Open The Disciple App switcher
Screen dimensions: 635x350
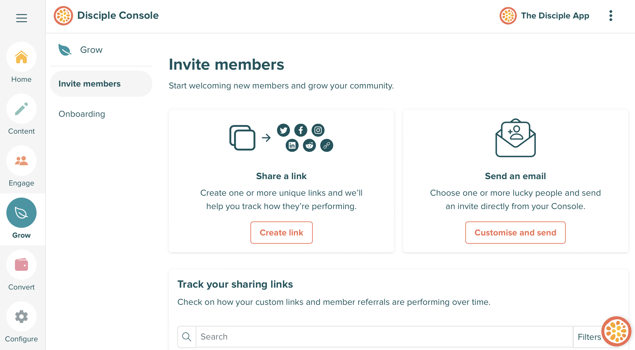click(x=544, y=16)
